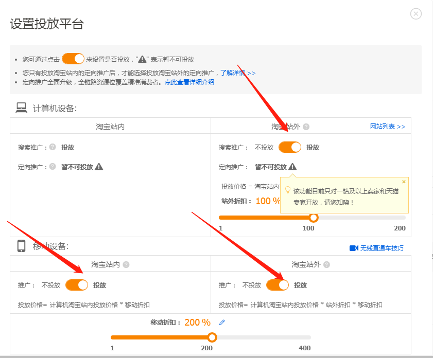The height and width of the screenshot is (358, 433).
Task: Click help icon beside mobile 淘宝站内 header
Action: 126,264
